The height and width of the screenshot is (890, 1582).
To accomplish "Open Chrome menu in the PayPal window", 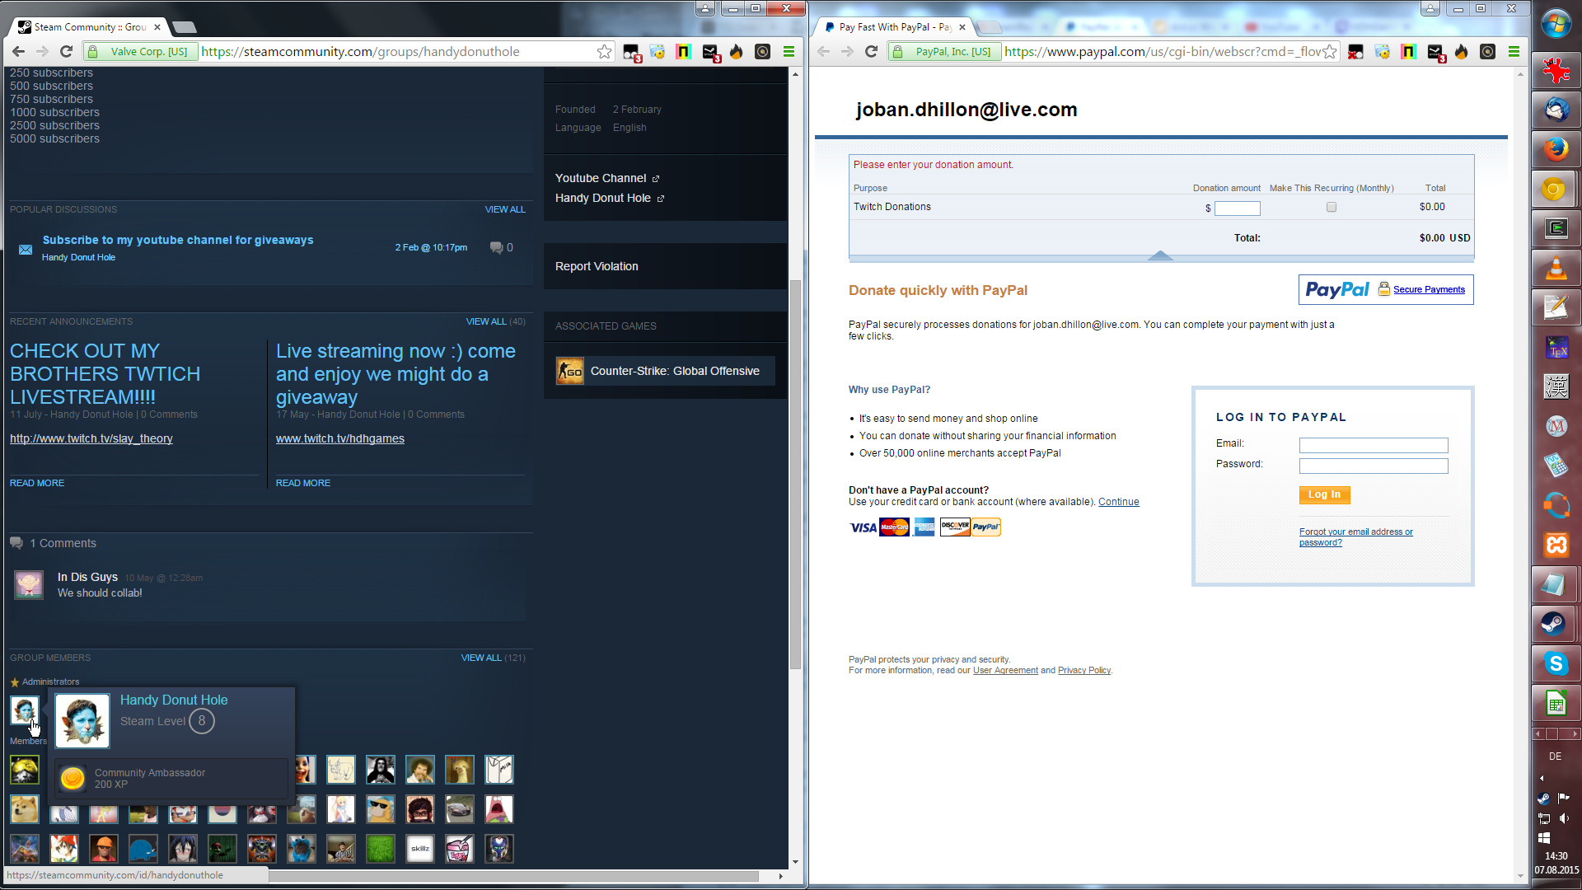I will [1514, 51].
